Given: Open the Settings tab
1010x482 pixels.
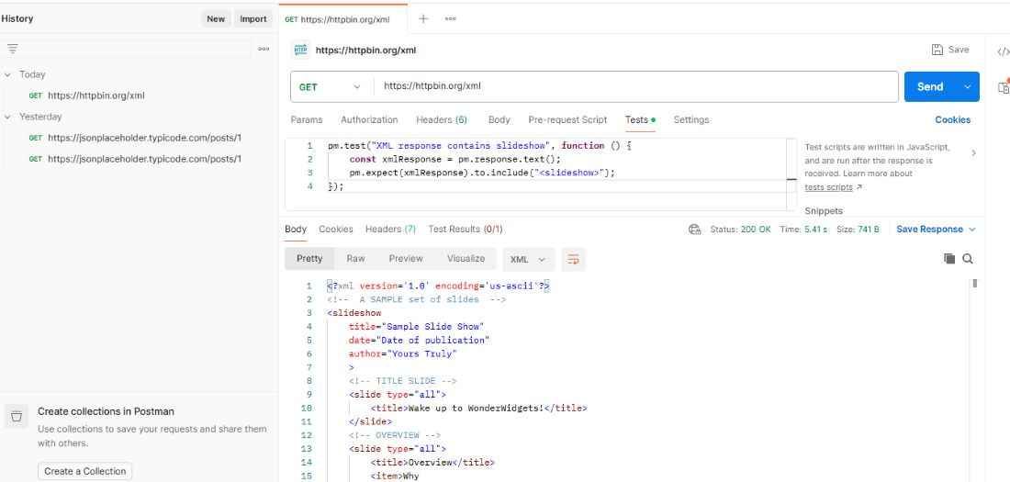Looking at the screenshot, I should (x=691, y=120).
